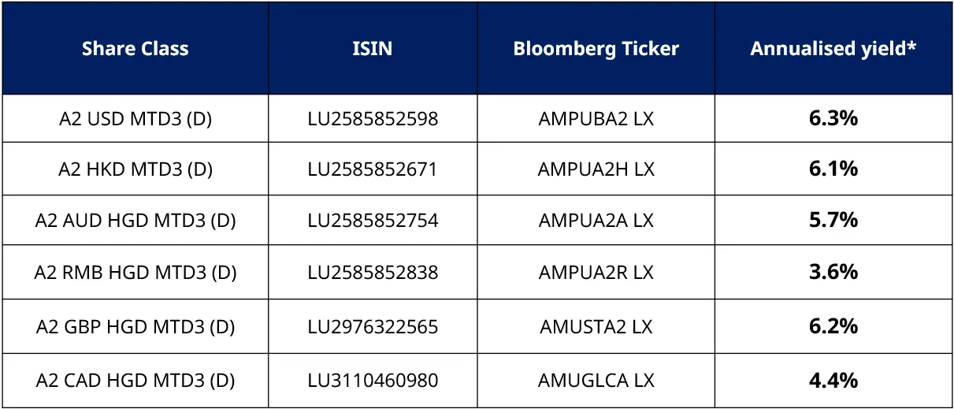Click ticker AMPUBA2 LX
Image resolution: width=954 pixels, height=409 pixels.
click(596, 119)
